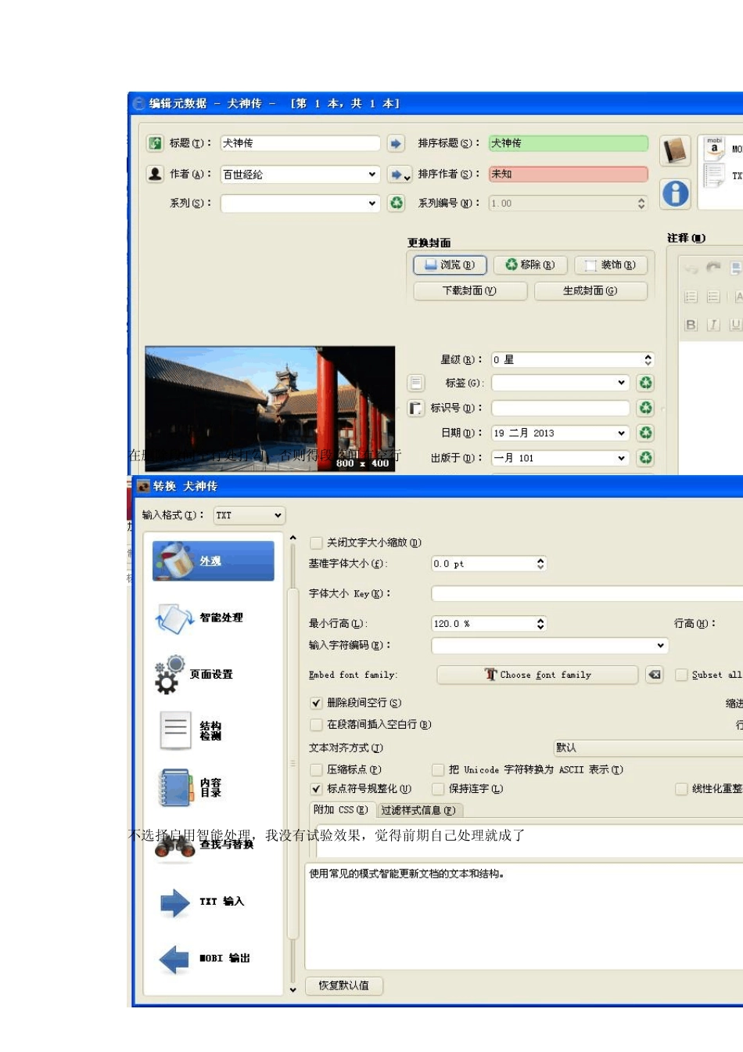Click 生成封面 button
Viewport: 743px width, 1052px height.
[x=590, y=290]
